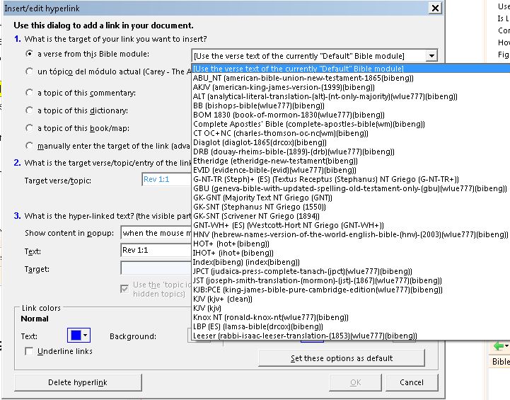Click the Target verse/topic field Rev 1:1
Image resolution: width=510 pixels, height=400 pixels.
[x=166, y=179]
